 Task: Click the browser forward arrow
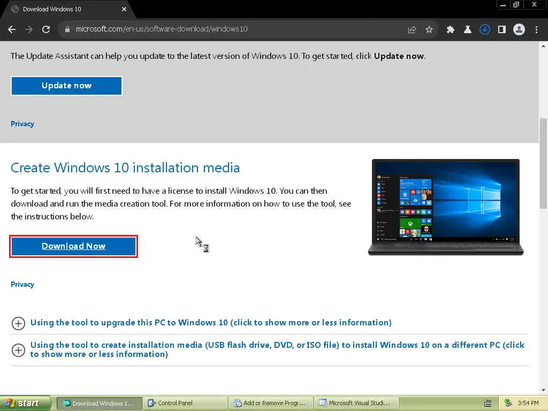29,30
